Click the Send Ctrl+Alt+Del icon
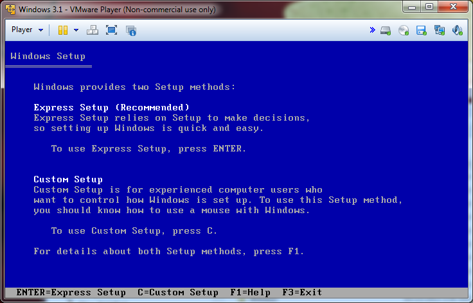Image resolution: width=473 pixels, height=303 pixels. pos(93,30)
